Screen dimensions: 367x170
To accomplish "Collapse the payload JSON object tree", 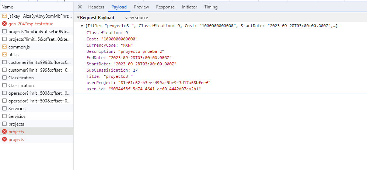I will pos(82,26).
